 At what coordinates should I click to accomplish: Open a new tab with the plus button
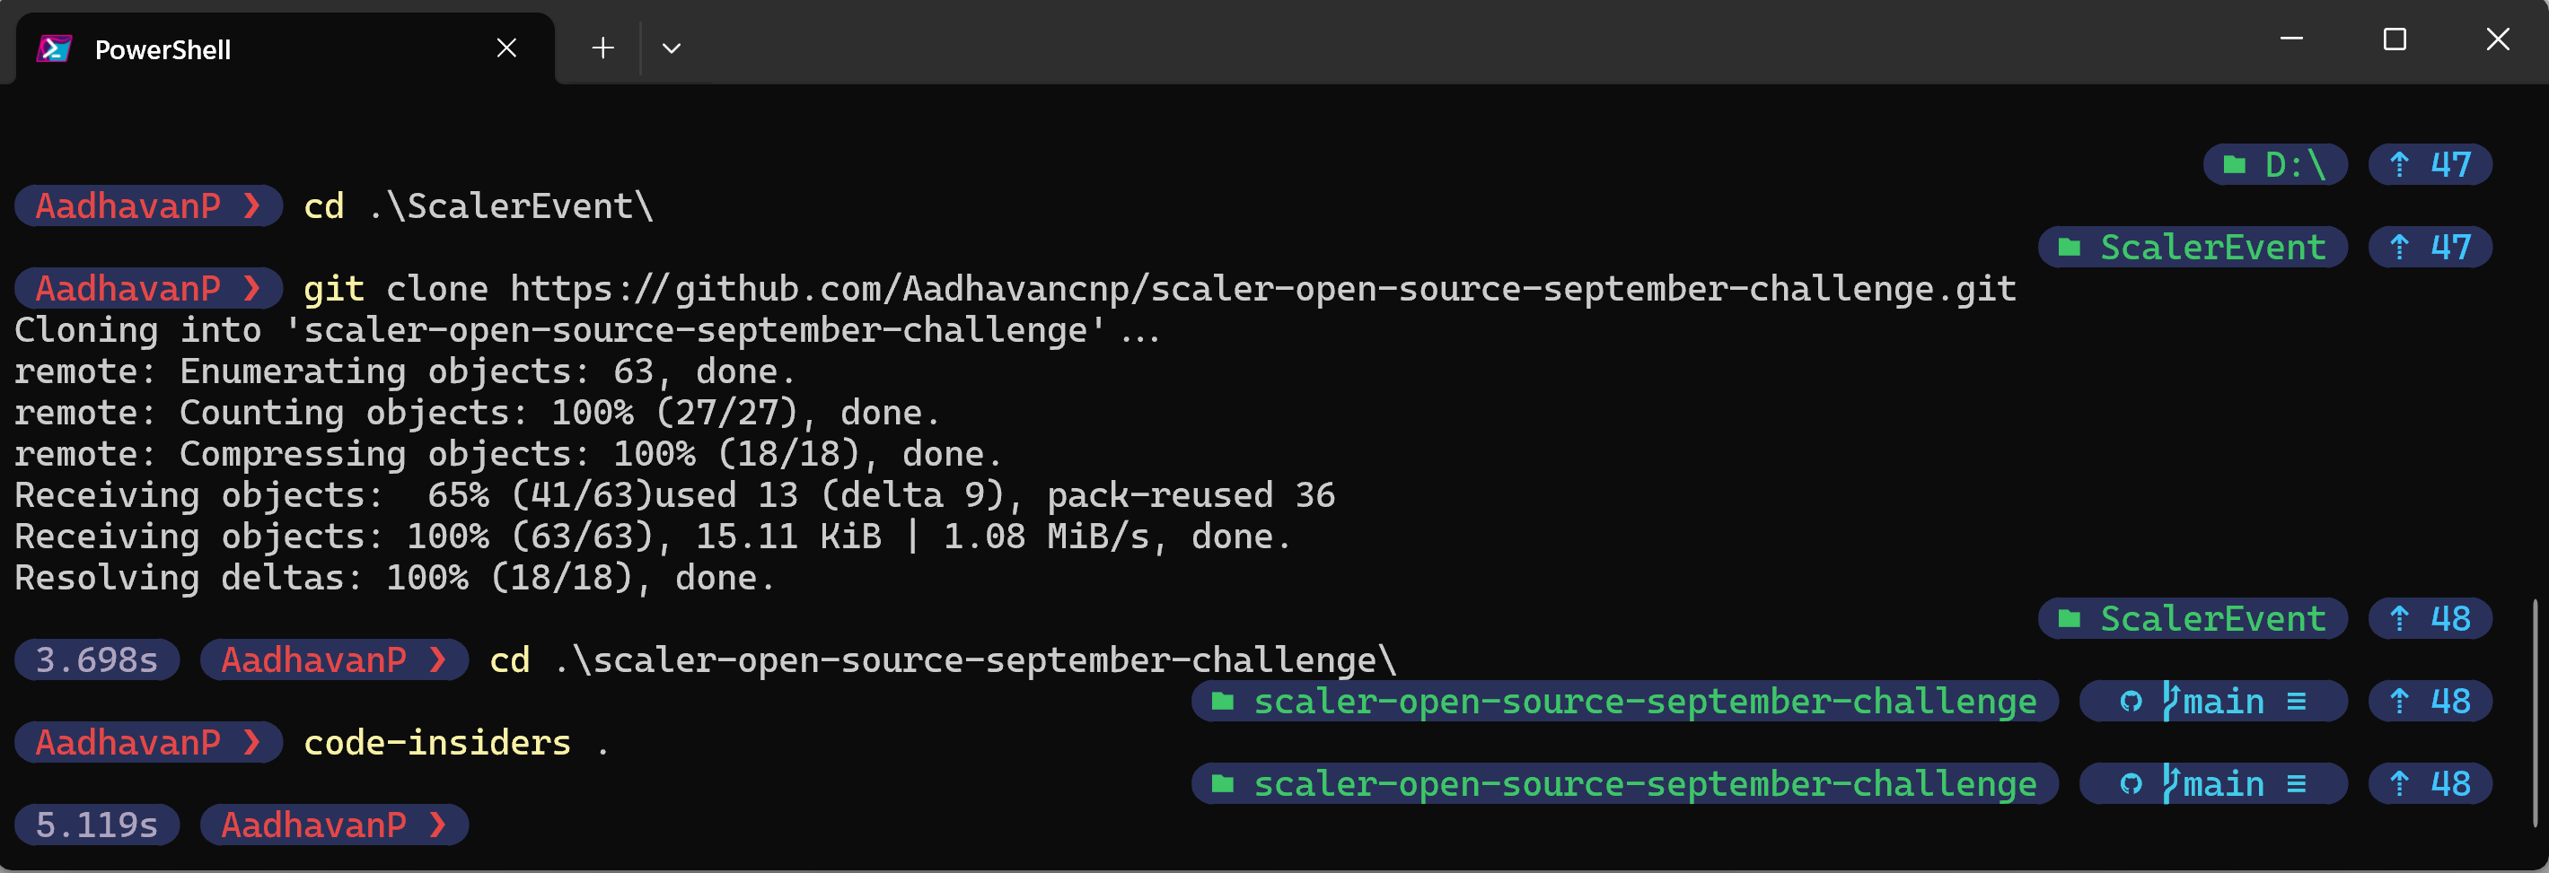click(x=602, y=47)
